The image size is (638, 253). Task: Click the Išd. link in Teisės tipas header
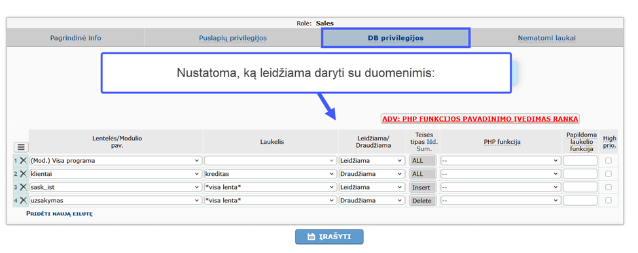click(432, 142)
